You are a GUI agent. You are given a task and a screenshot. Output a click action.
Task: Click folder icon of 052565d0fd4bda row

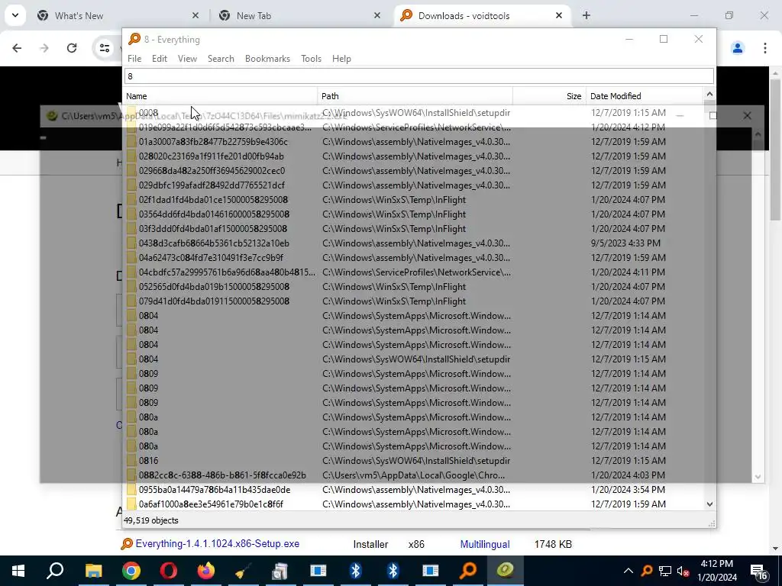coord(131,287)
